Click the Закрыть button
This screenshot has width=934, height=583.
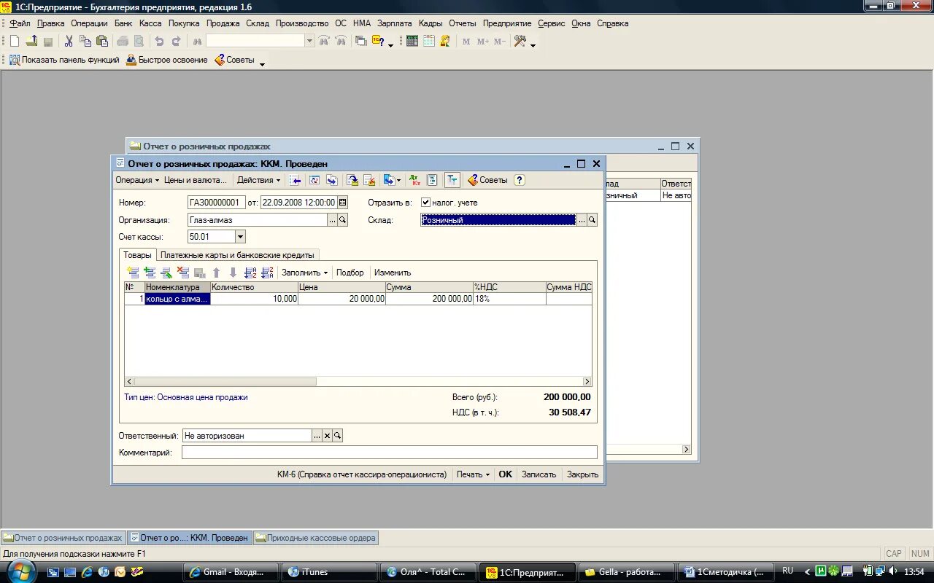coord(583,474)
